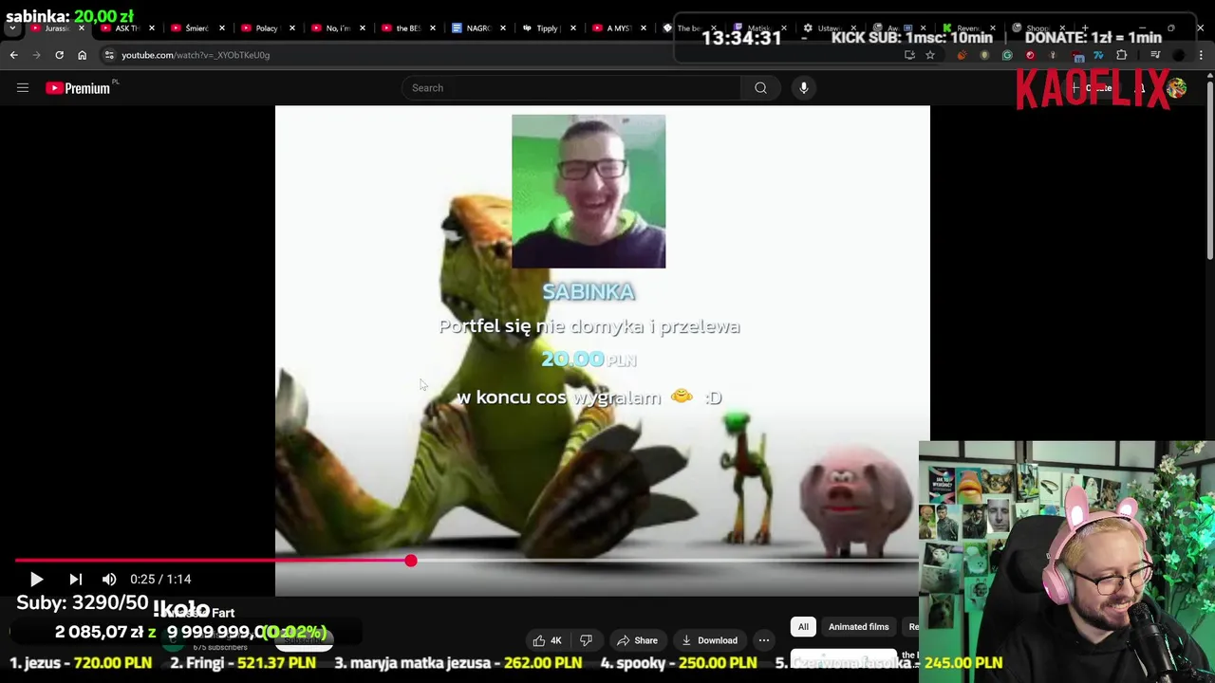The image size is (1215, 683).
Task: Open the browser profile avatar
Action: click(x=1178, y=55)
